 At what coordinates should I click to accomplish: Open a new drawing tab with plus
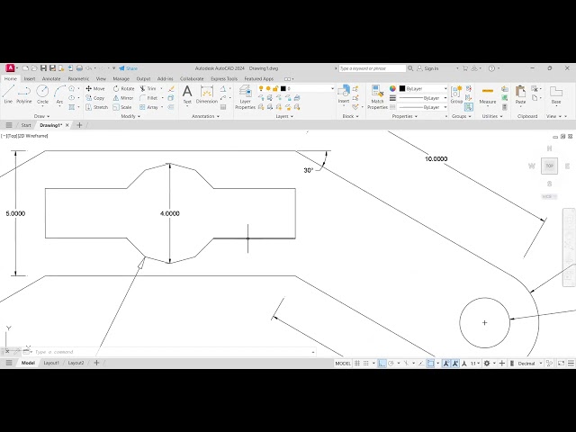[x=79, y=125]
